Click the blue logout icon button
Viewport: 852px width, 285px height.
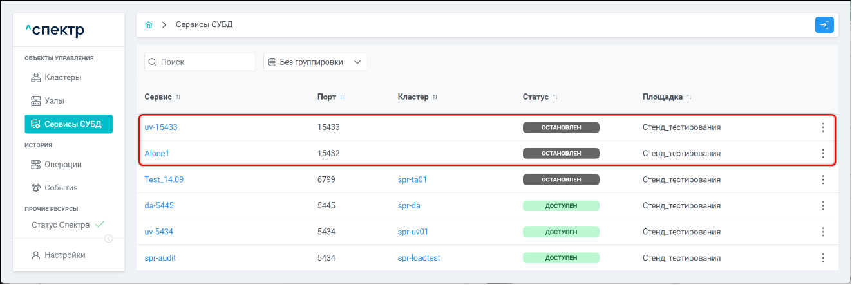pyautogui.click(x=824, y=25)
